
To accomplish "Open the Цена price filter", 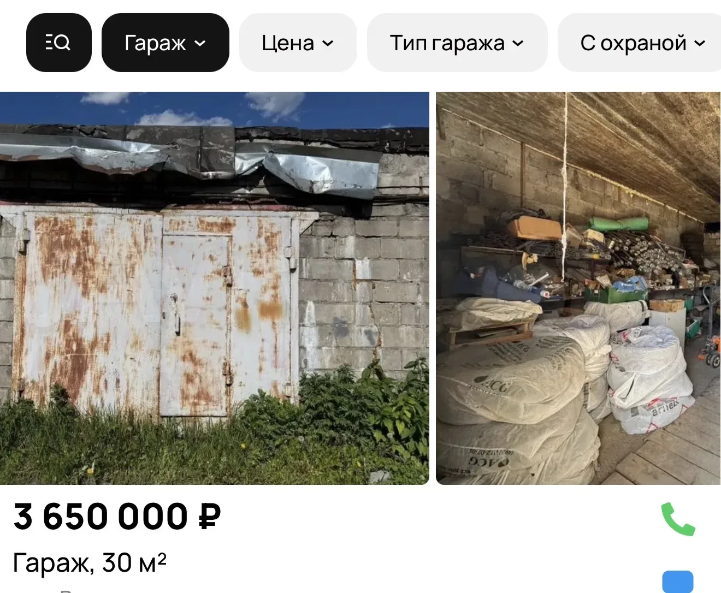I will 298,43.
